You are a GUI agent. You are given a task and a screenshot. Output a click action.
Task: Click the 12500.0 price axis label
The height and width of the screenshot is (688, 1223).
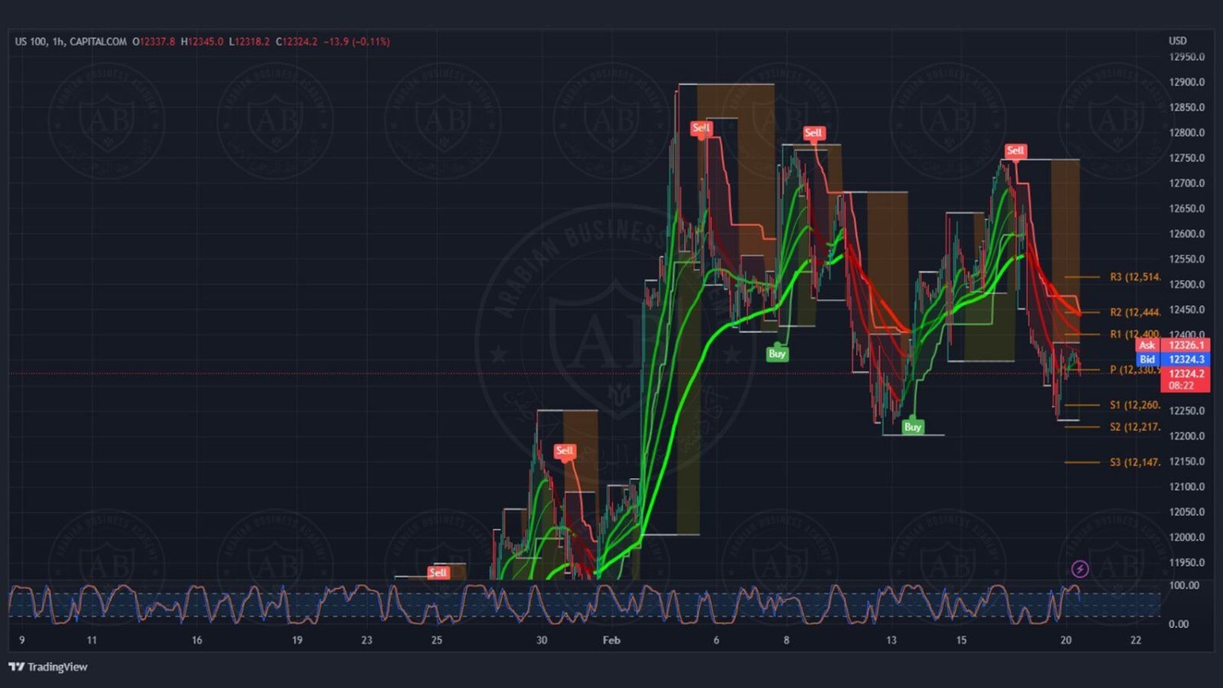1187,284
